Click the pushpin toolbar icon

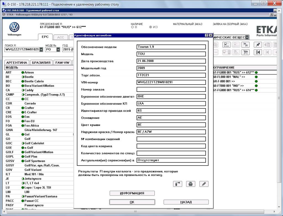(258, 45)
